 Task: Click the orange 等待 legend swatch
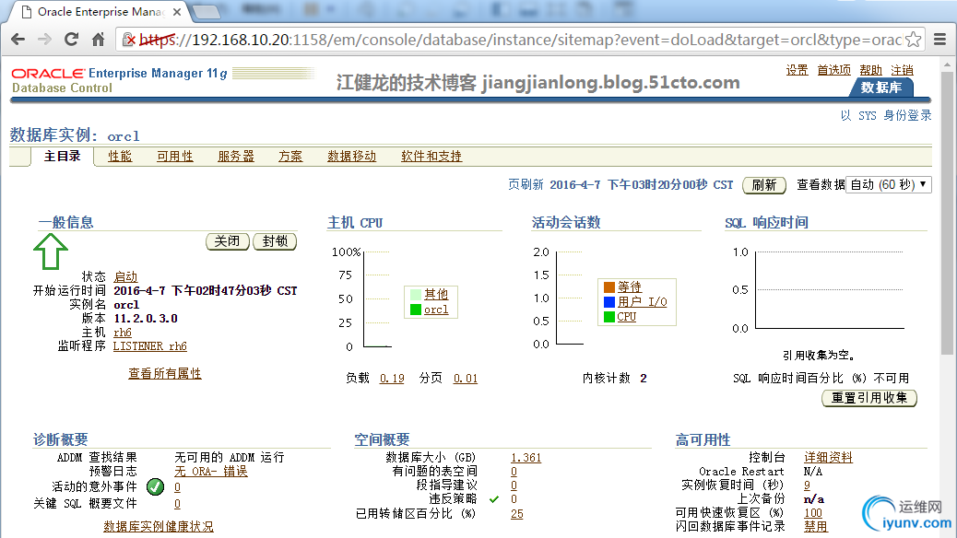[608, 287]
